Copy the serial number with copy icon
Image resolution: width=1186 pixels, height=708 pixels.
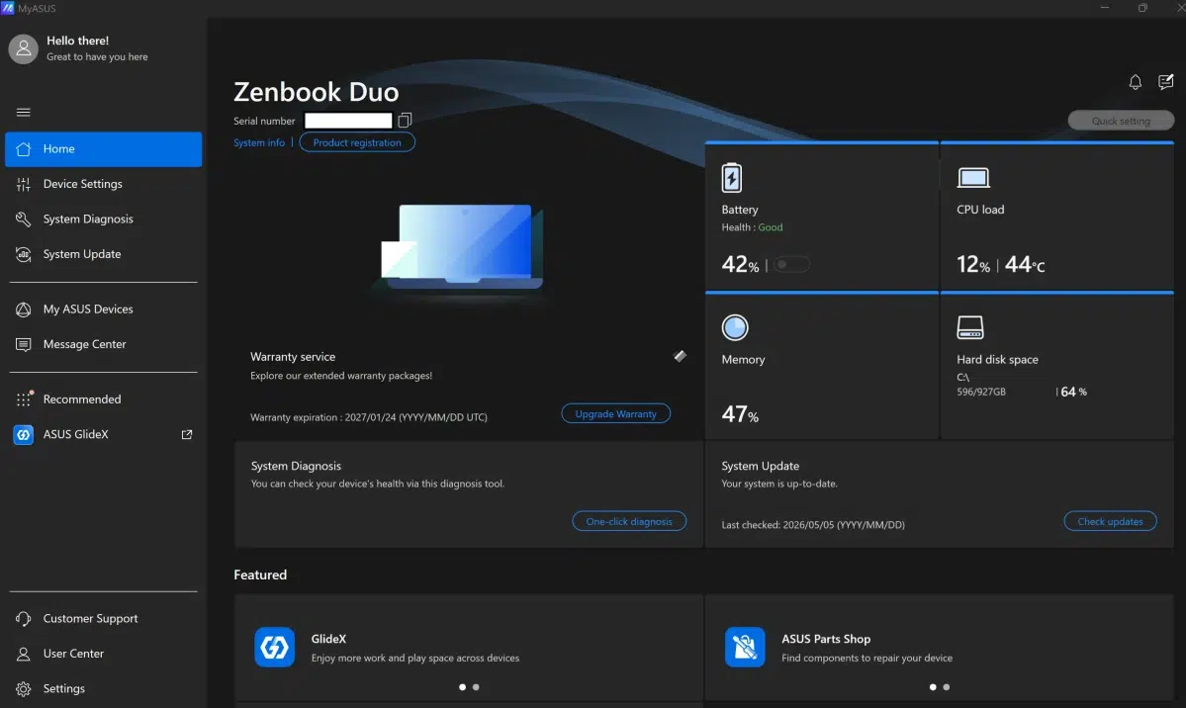(x=405, y=121)
